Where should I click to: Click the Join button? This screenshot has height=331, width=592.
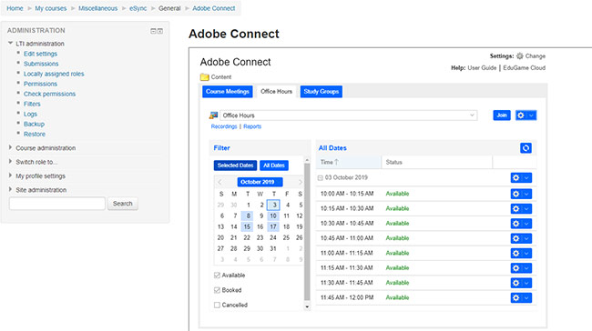pos(502,115)
